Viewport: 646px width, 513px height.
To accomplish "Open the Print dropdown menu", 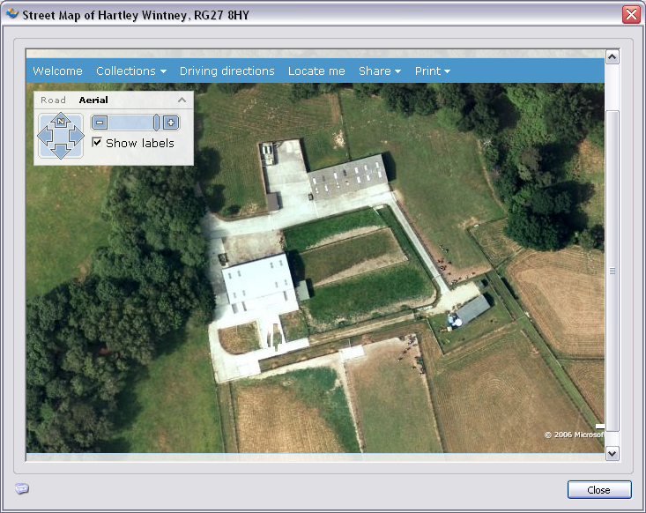I will pyautogui.click(x=432, y=71).
